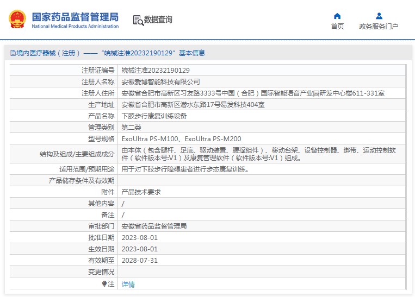
Task: Click the 批准日期 row label
Action: [x=101, y=238]
